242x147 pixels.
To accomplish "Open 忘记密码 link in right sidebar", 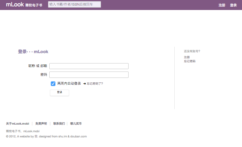I will pyautogui.click(x=190, y=61).
